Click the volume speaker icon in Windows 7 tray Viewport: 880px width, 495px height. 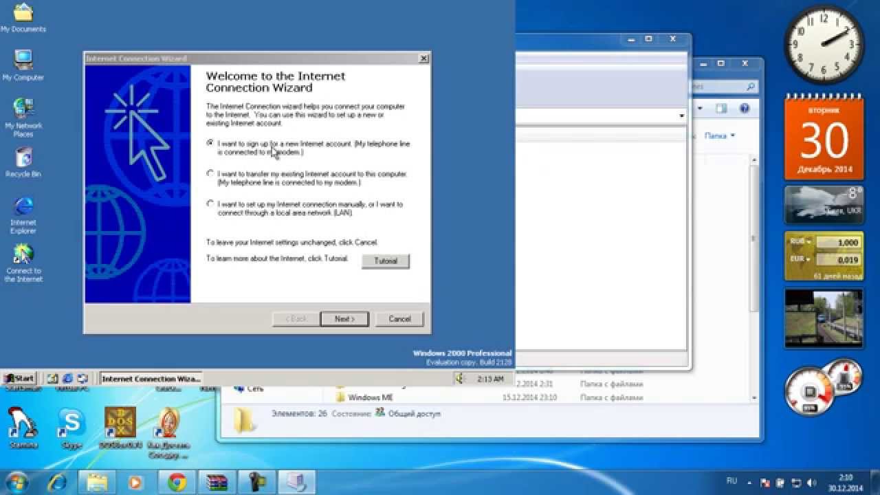point(812,481)
